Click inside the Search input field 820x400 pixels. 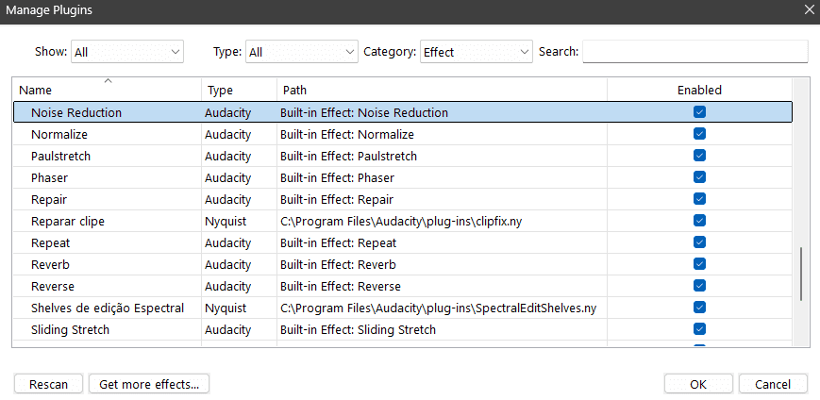(695, 51)
